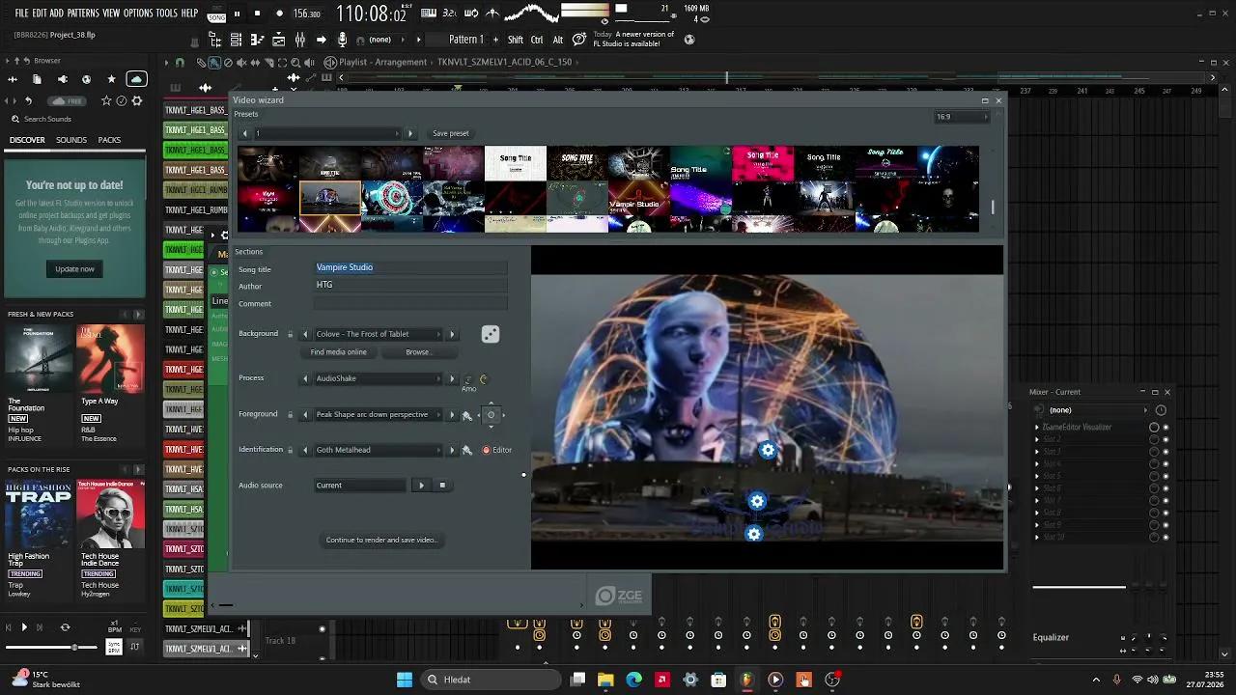This screenshot has height=695, width=1236.
Task: Click Find media online button
Action: pos(339,352)
